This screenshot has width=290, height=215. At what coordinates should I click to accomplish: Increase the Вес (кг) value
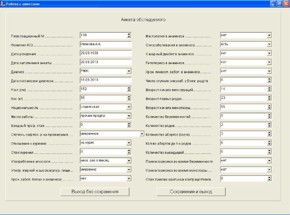click(x=129, y=97)
